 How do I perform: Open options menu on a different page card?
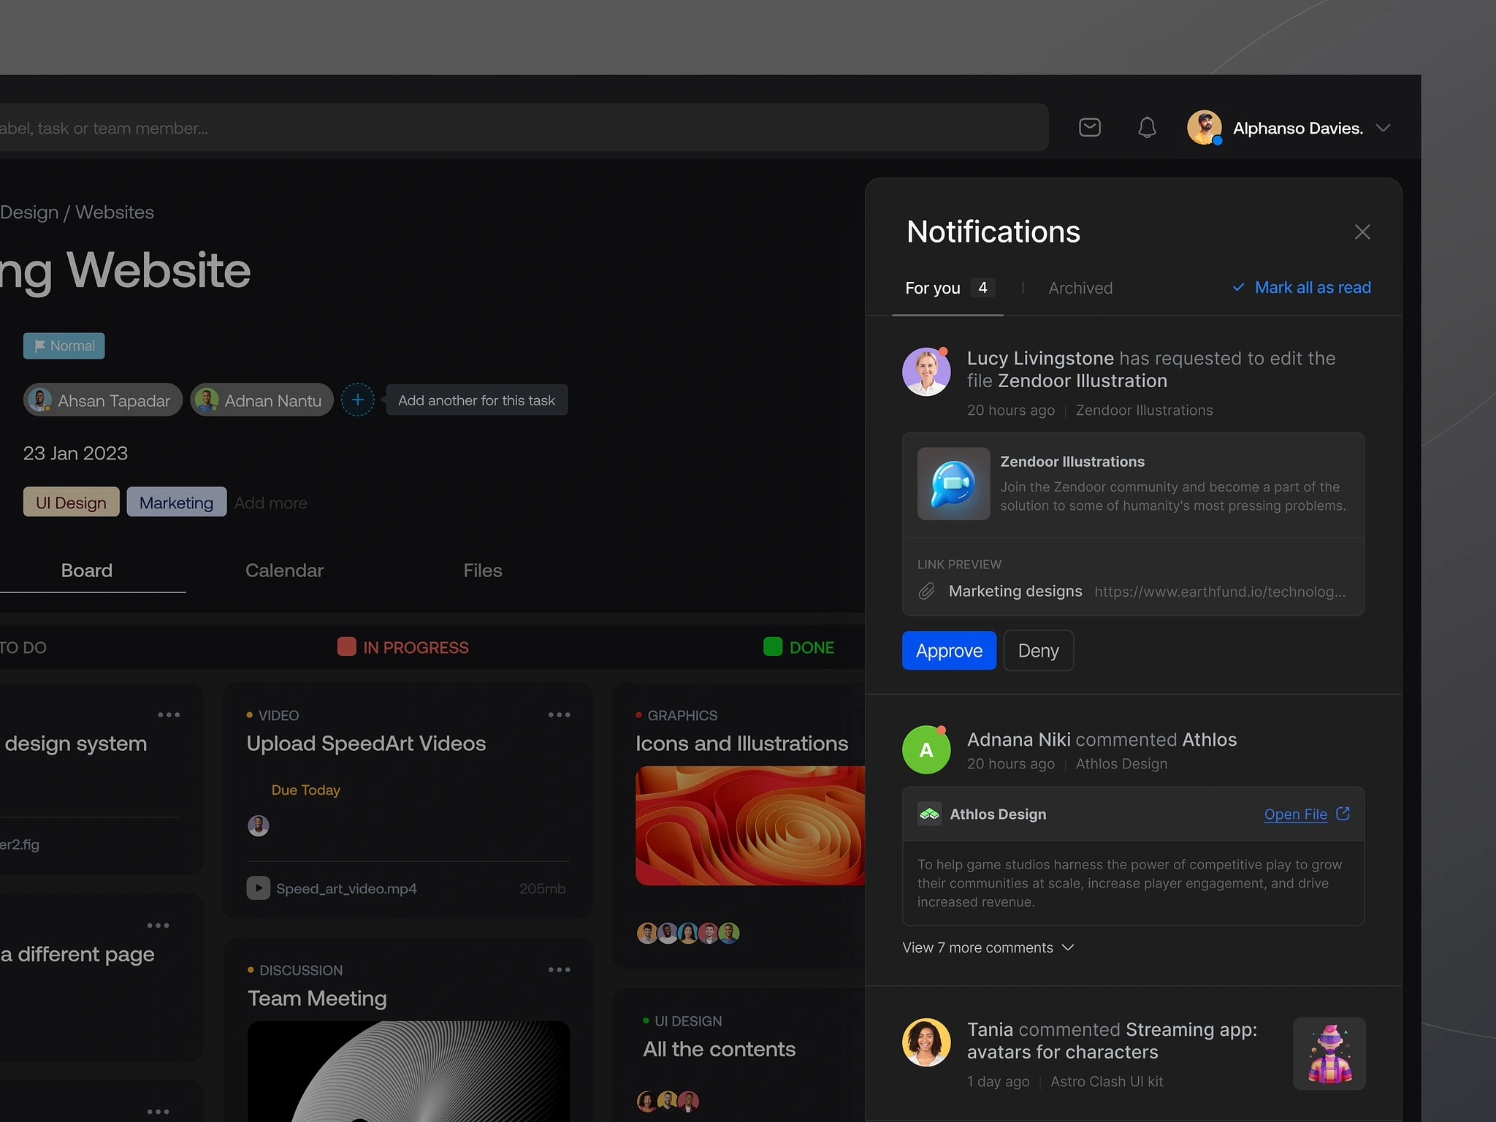point(158,926)
